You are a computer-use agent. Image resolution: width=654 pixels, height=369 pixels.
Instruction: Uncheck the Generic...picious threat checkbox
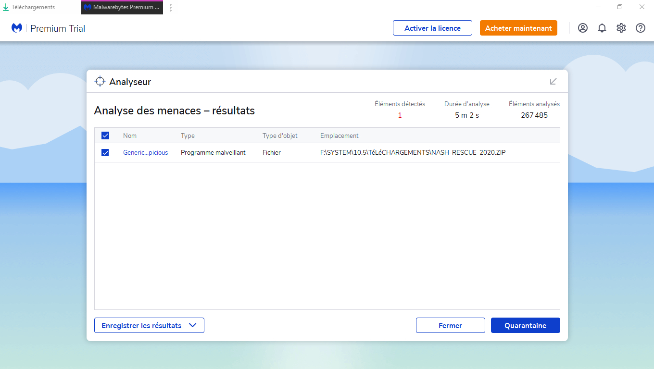coord(105,152)
